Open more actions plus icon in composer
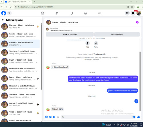 pyautogui.click(x=46, y=117)
